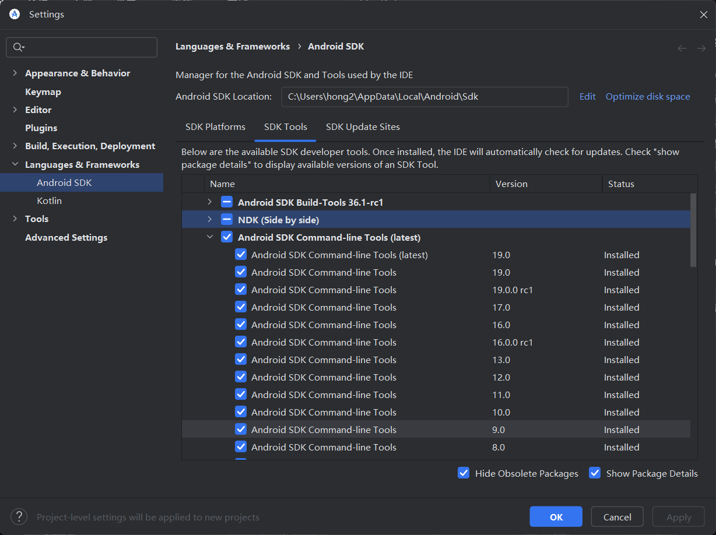This screenshot has height=535, width=716.
Task: Toggle Android SDK Command-line Tools (latest) group checkbox
Action: tap(227, 237)
